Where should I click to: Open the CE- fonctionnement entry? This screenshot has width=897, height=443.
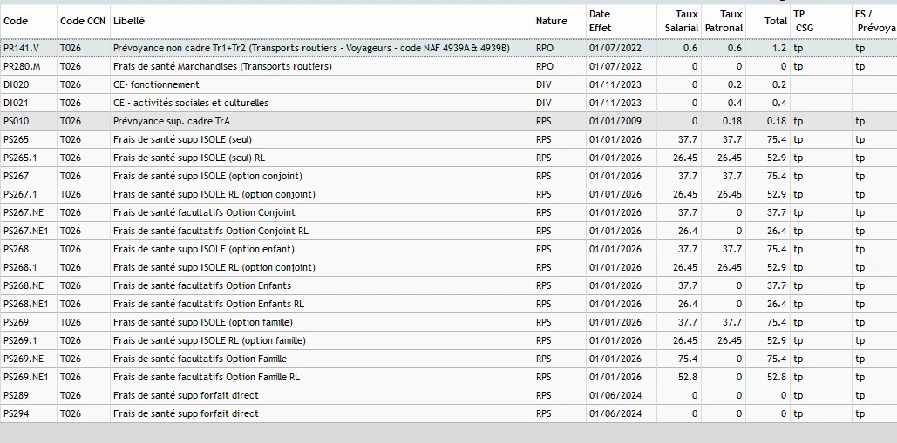pyautogui.click(x=156, y=84)
